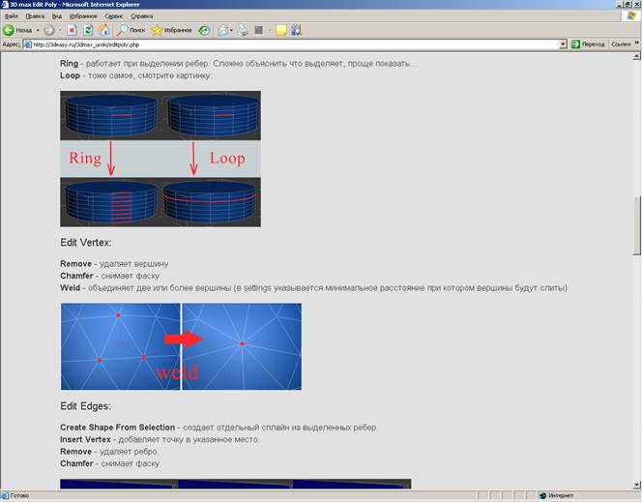Click the Переход go button
The width and height of the screenshot is (642, 502).
pos(588,44)
